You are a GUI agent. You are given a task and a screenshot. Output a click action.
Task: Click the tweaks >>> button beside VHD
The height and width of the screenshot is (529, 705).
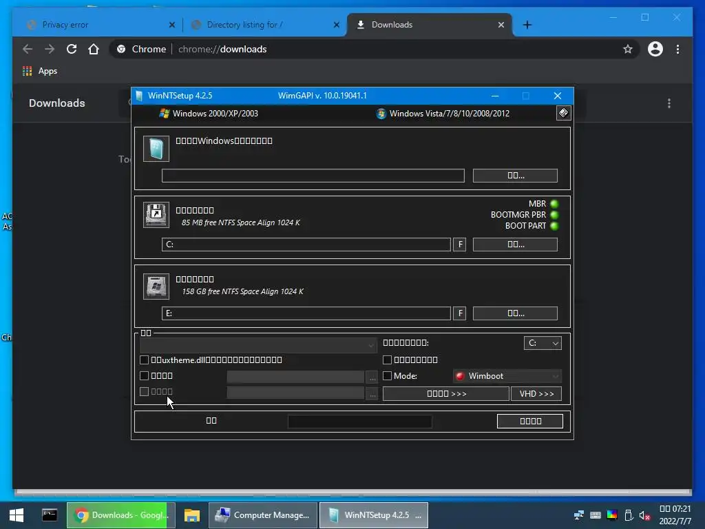click(x=446, y=393)
